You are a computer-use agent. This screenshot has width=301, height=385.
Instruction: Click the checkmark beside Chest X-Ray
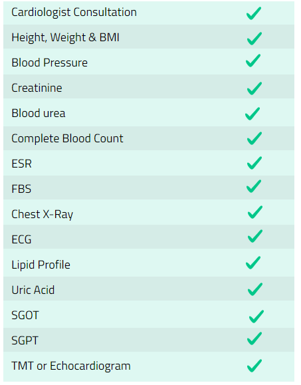coord(255,212)
